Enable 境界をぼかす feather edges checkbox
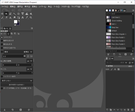 (2, 41)
